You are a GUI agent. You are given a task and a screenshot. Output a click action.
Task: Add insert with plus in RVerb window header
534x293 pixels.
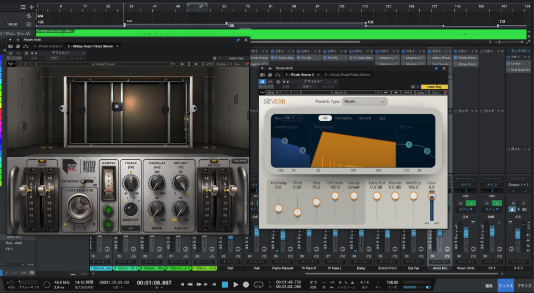pos(270,68)
